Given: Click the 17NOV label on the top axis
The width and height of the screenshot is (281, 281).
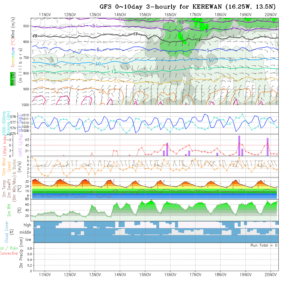Looking at the screenshot, I should [x=195, y=15].
